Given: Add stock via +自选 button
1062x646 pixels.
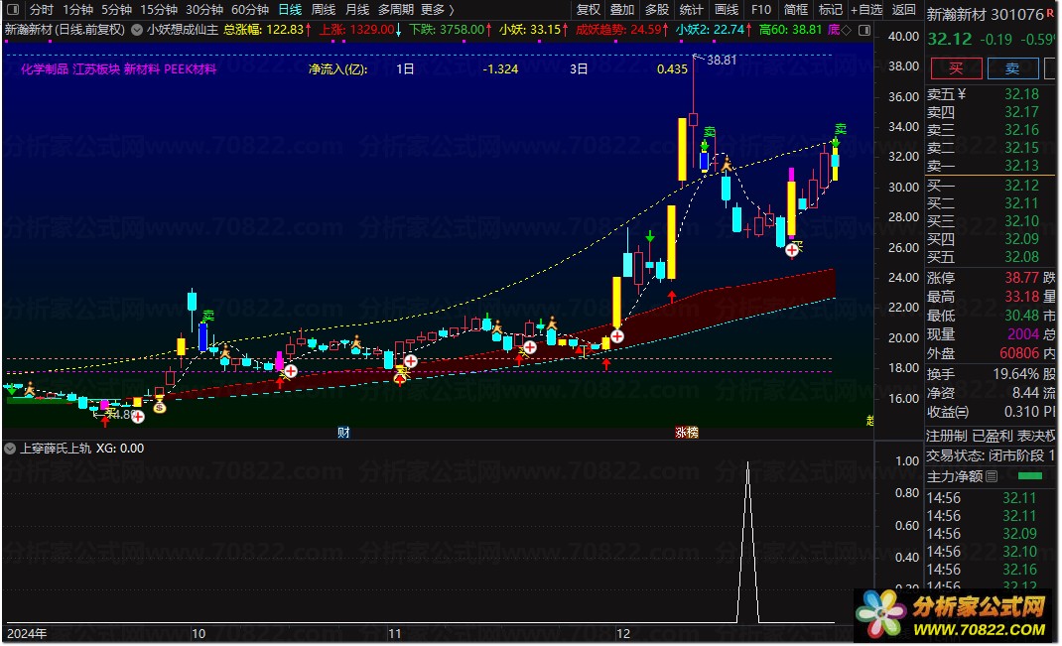Looking at the screenshot, I should [x=866, y=10].
